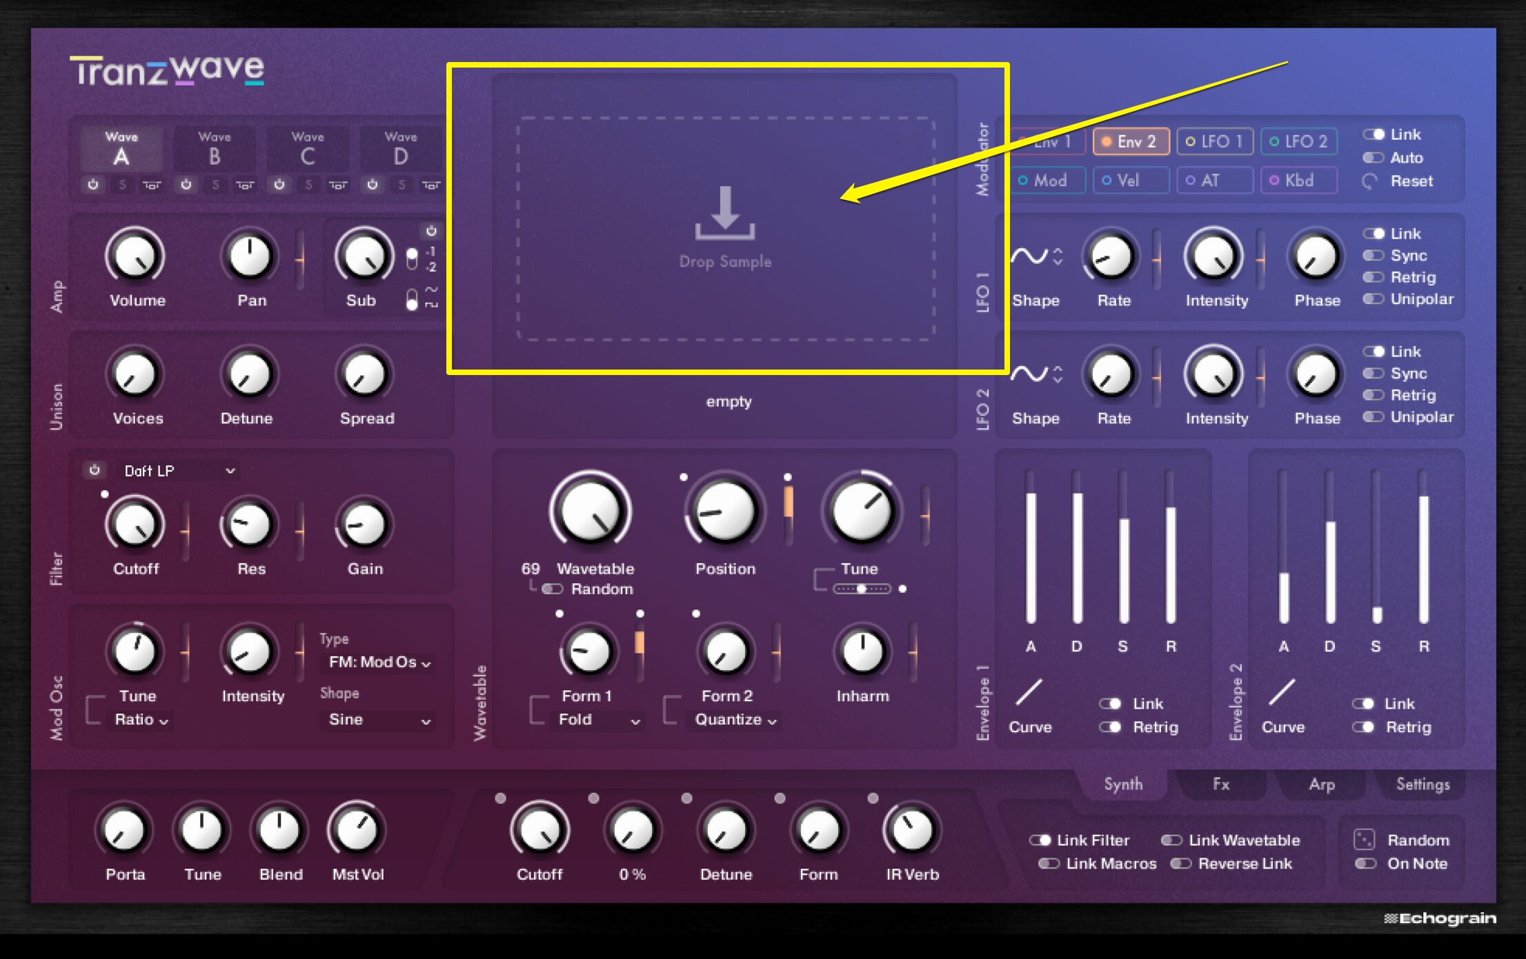1526x959 pixels.
Task: Toggle the filter power icon beside Daft LP
Action: (95, 470)
